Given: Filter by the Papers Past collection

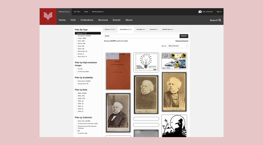Looking at the screenshot, I should [84, 121].
